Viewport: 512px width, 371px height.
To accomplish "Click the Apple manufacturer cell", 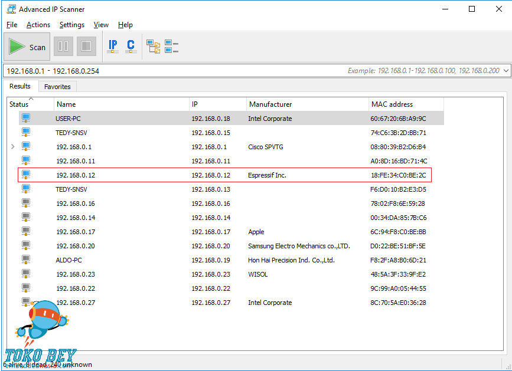I will click(x=256, y=232).
